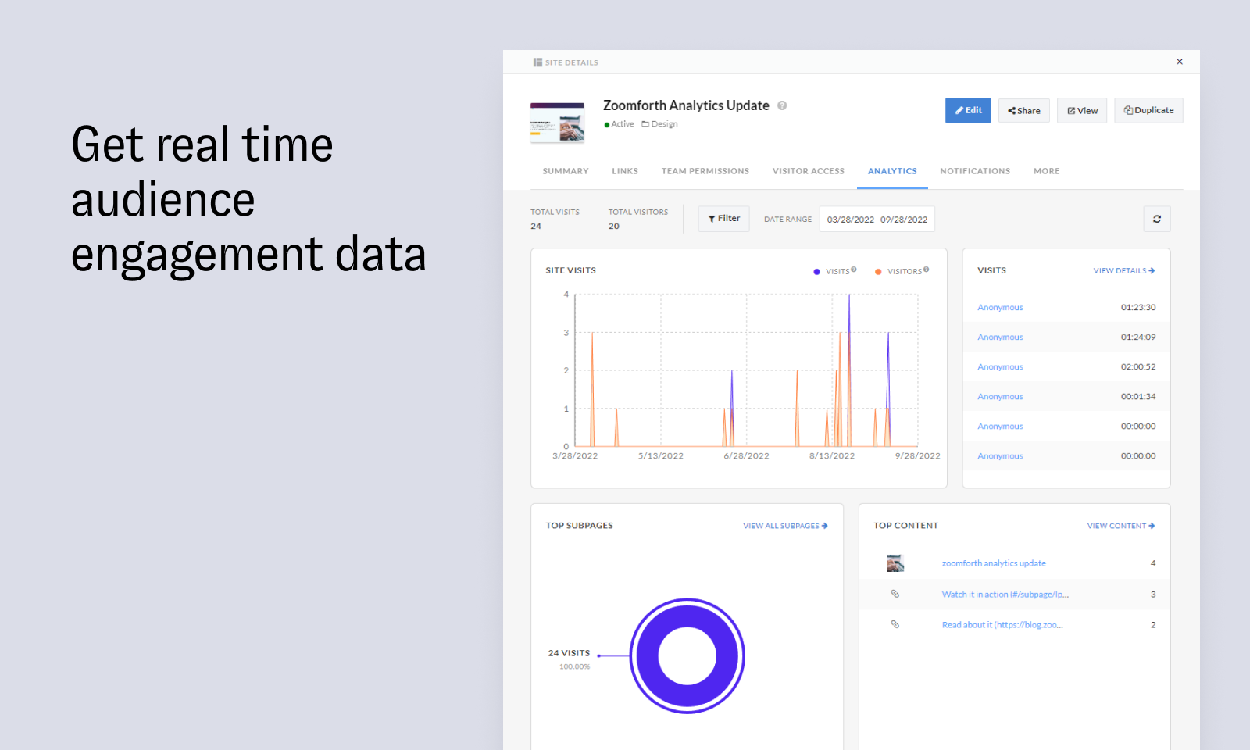Open the Filter options

click(x=724, y=219)
